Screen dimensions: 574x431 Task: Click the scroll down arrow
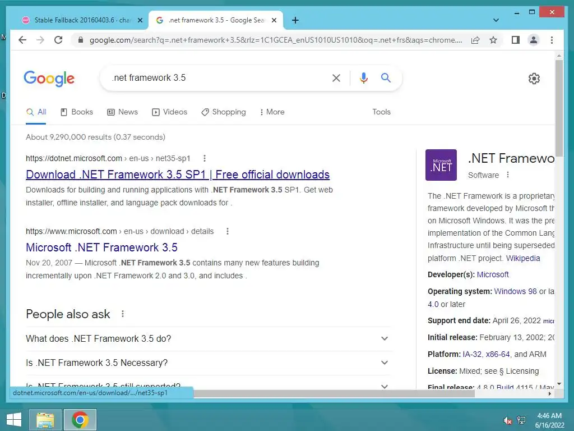pyautogui.click(x=559, y=384)
